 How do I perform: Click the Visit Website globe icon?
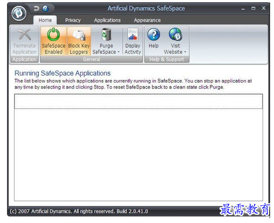[175, 34]
